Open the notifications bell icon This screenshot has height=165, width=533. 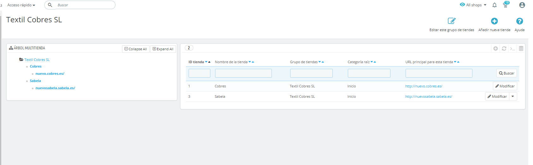coord(495,5)
